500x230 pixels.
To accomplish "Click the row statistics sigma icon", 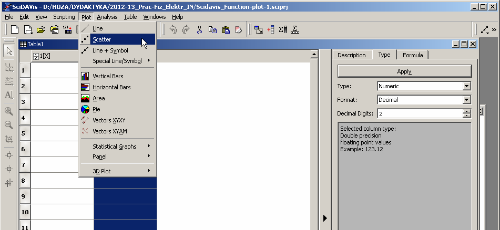I will [295, 29].
